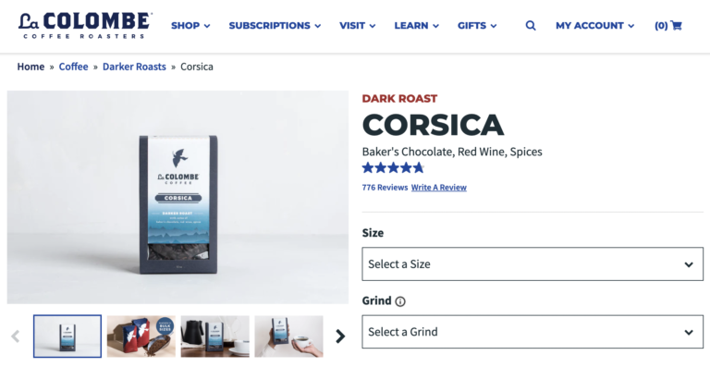Open the Select a Size dropdown
The image size is (710, 367).
[x=532, y=263]
